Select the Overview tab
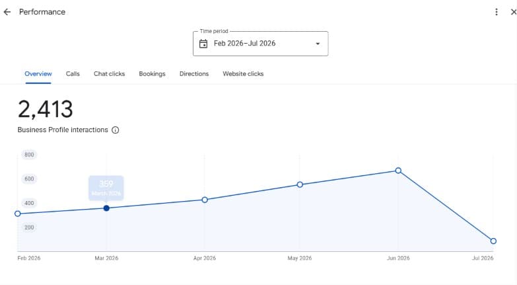The height and width of the screenshot is (285, 517). [x=38, y=74]
